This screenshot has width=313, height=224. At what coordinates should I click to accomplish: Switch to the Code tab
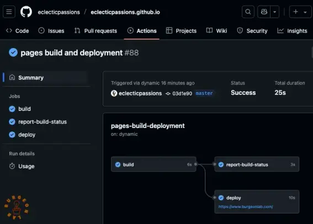pos(18,31)
